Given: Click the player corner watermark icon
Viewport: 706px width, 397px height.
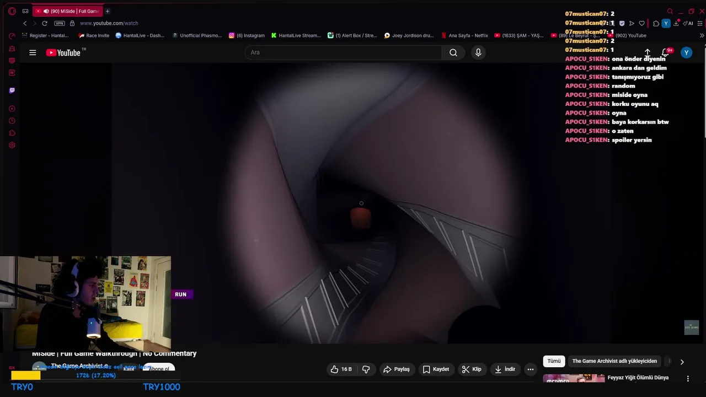Looking at the screenshot, I should pyautogui.click(x=692, y=327).
